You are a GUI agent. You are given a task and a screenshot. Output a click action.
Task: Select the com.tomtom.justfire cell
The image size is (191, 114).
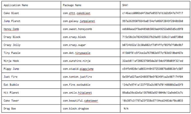90,77
